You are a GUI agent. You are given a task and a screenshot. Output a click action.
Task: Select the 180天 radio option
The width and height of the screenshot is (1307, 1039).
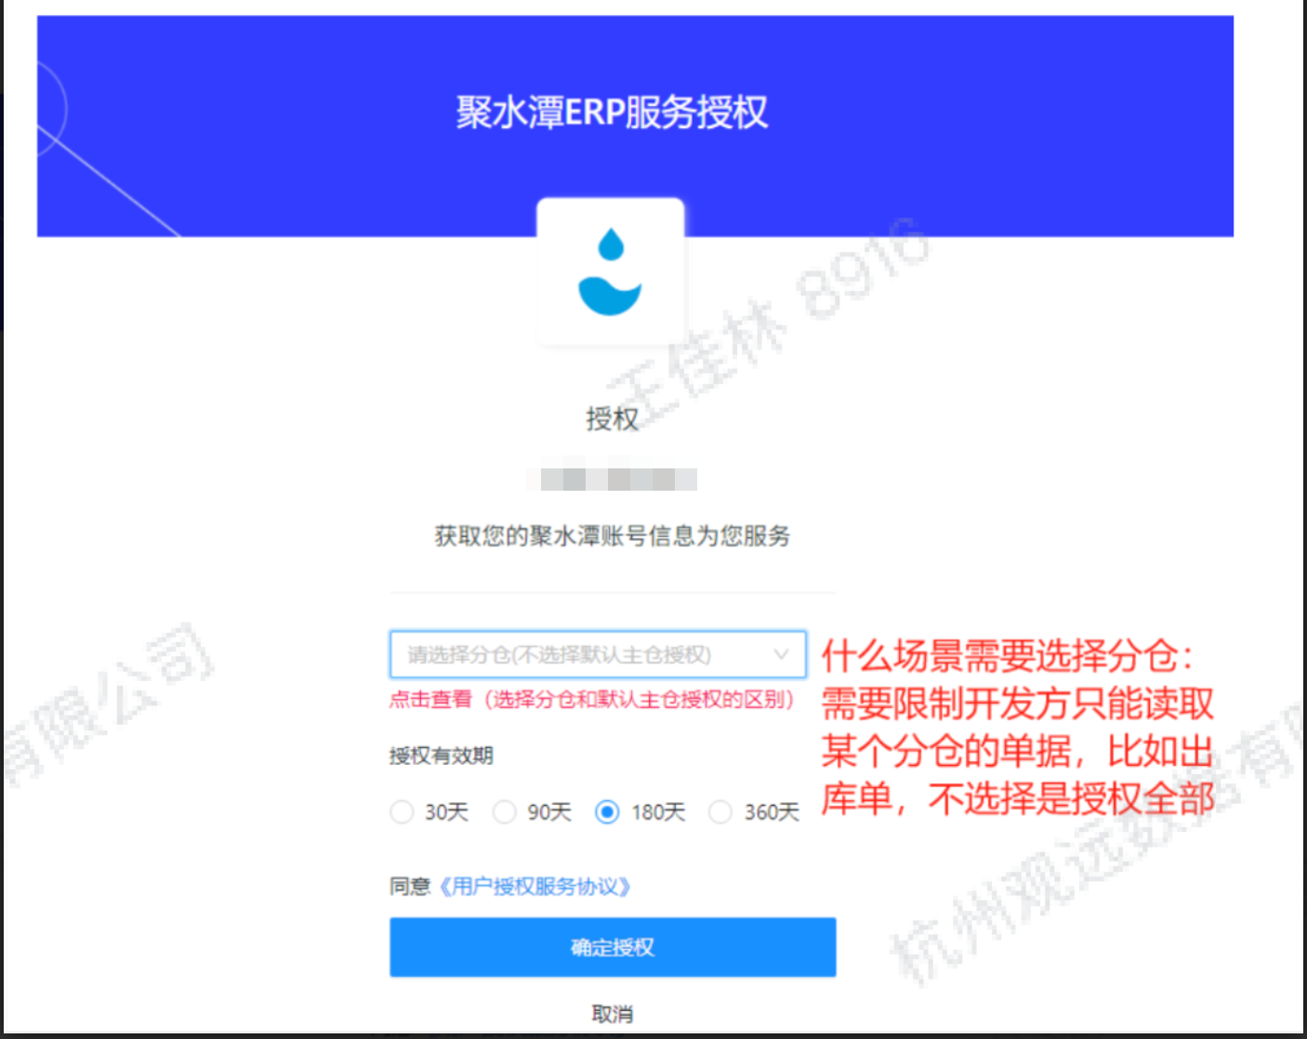pos(607,812)
